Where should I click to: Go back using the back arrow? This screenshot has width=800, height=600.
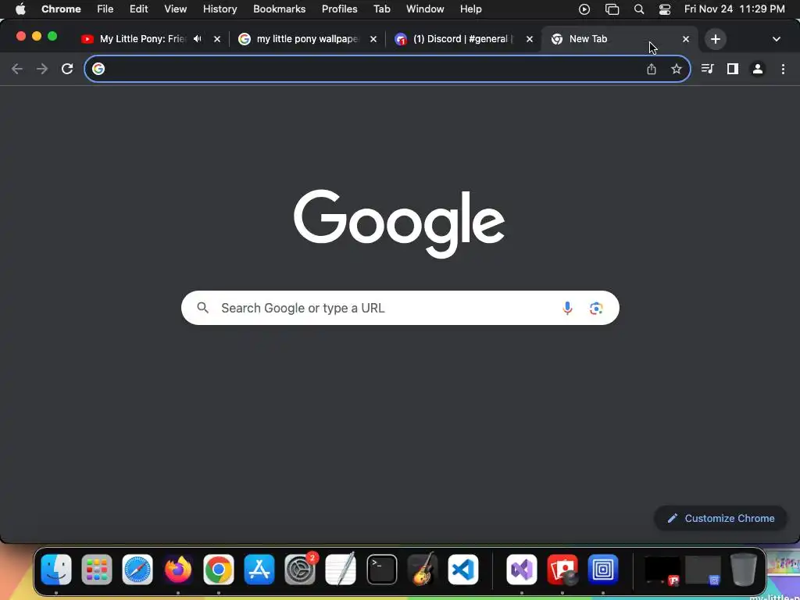[x=17, y=69]
